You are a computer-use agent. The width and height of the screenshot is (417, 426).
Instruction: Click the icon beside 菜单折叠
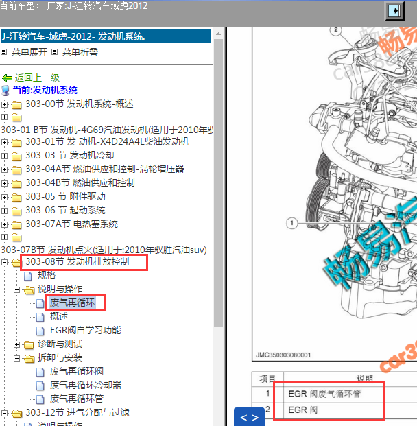pos(55,51)
